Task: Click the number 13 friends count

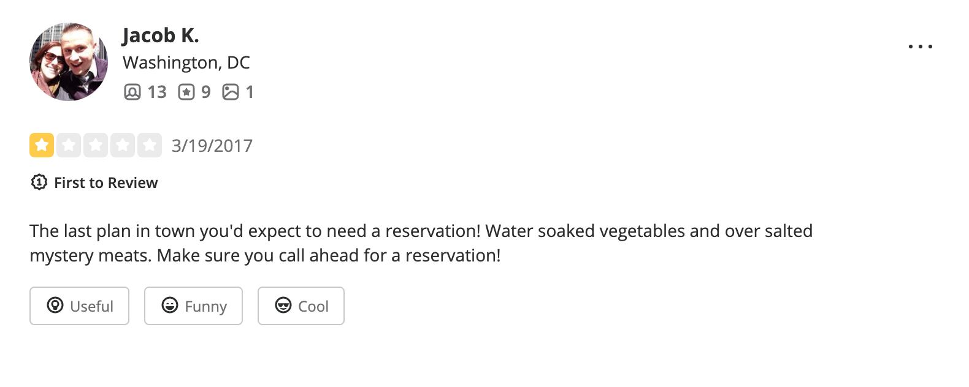Action: (x=157, y=92)
